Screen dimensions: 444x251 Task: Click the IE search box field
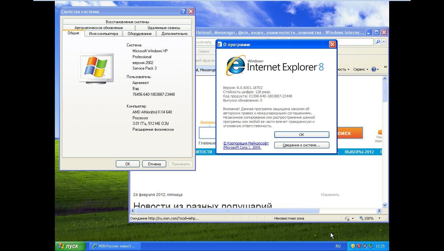(x=331, y=42)
